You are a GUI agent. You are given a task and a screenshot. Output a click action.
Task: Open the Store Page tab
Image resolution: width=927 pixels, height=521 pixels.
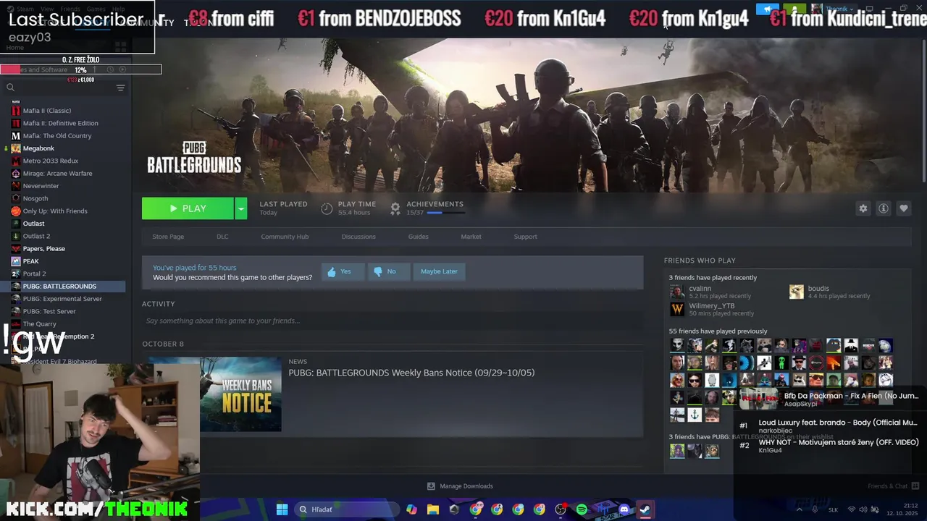[x=168, y=237]
